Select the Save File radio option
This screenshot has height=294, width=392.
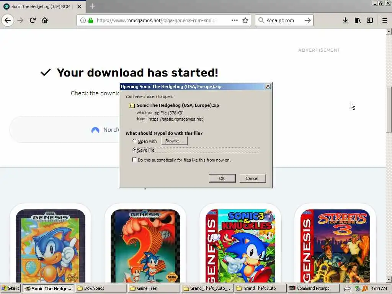134,150
